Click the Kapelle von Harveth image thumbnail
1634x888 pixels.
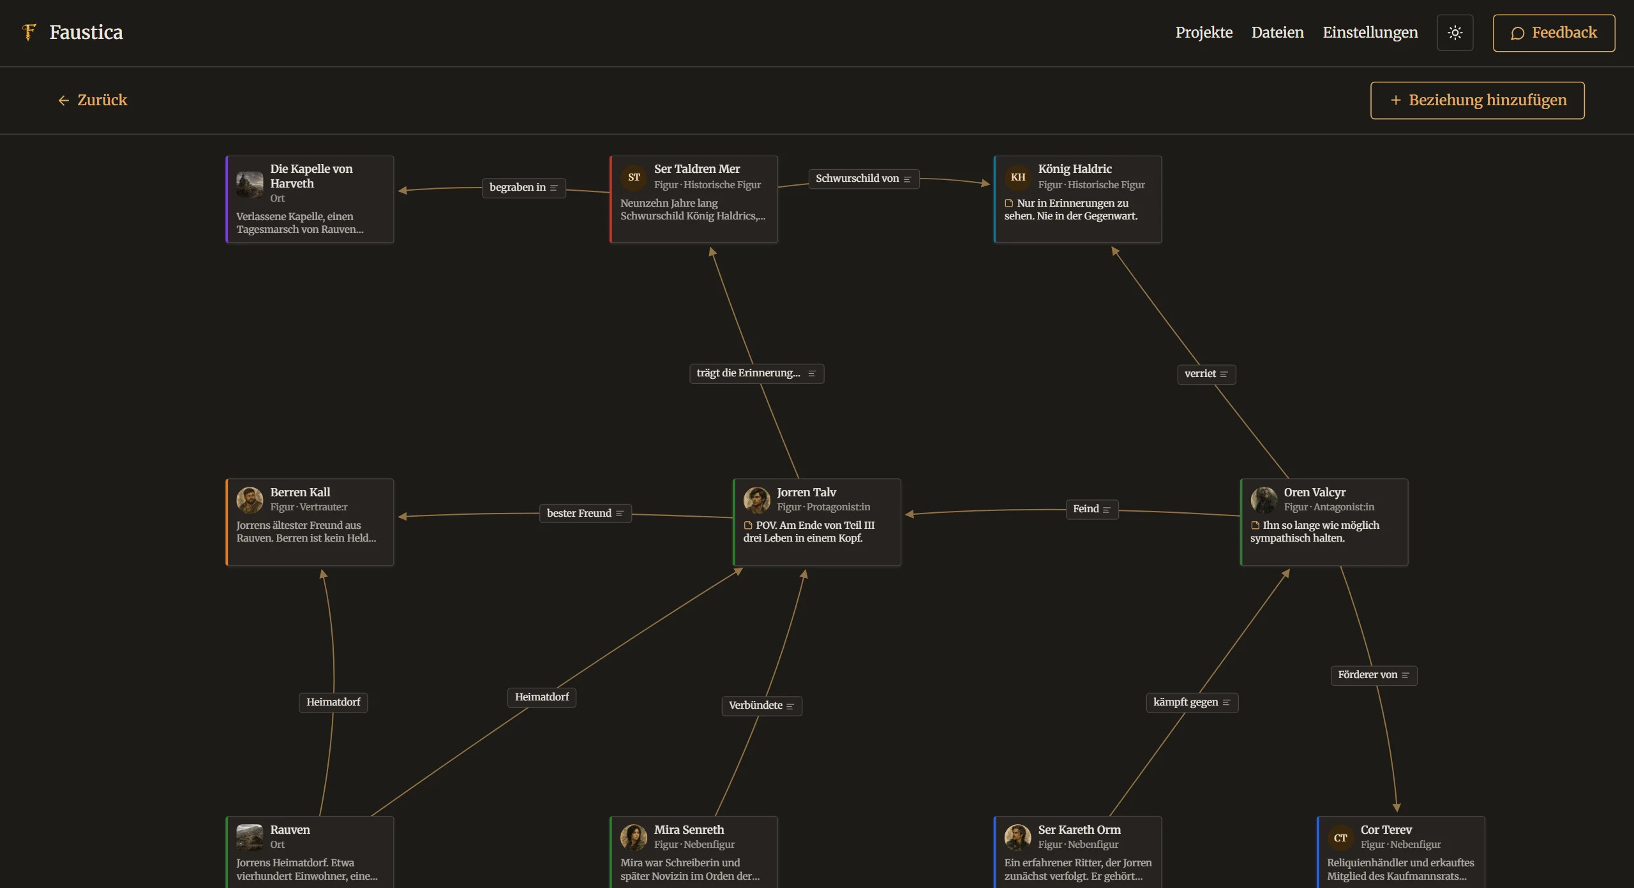(250, 184)
